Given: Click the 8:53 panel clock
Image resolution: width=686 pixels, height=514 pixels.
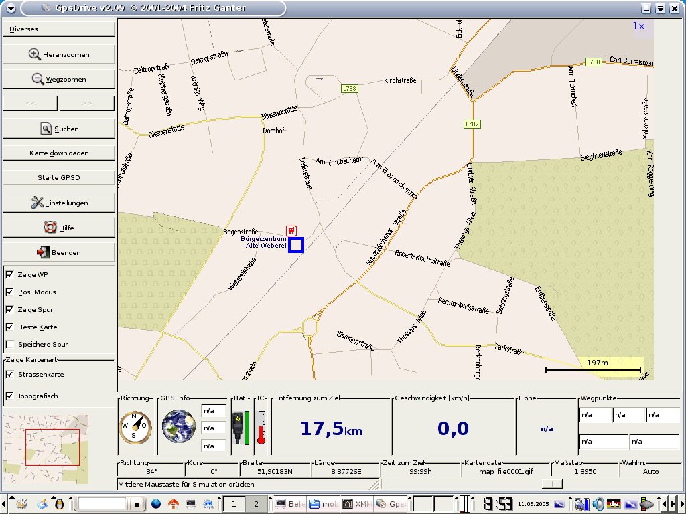Looking at the screenshot, I should point(498,504).
